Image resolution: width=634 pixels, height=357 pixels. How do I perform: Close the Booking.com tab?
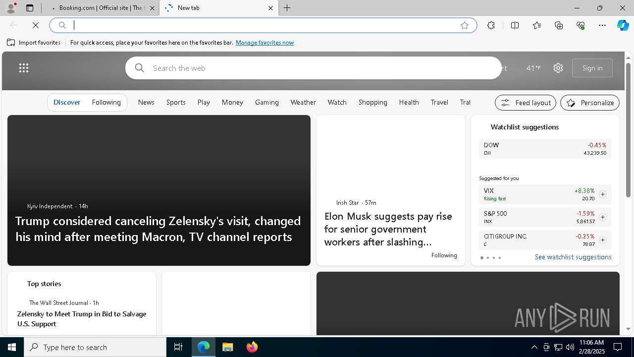(152, 8)
